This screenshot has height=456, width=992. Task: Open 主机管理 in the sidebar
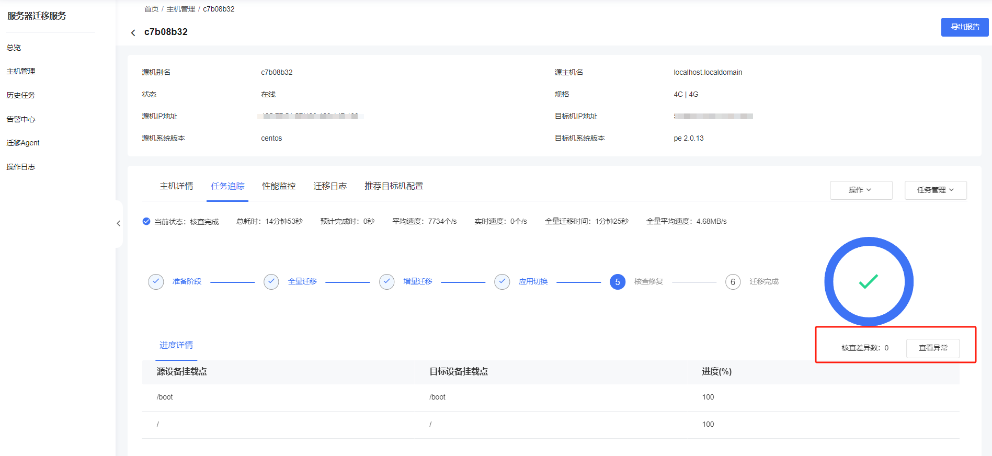tap(21, 71)
